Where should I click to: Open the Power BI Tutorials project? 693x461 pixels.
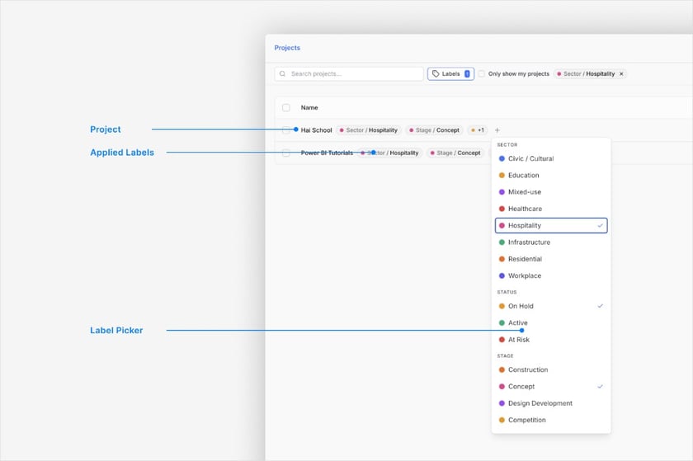pos(327,153)
